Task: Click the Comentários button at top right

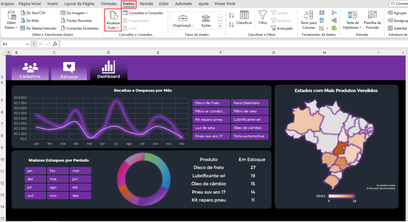Action: point(398,4)
